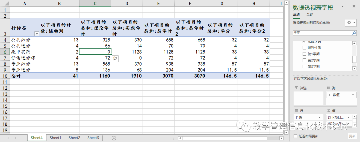Screen dimensions: 360x142
Task: Open the Sheet4 tab
Action: click(37, 138)
